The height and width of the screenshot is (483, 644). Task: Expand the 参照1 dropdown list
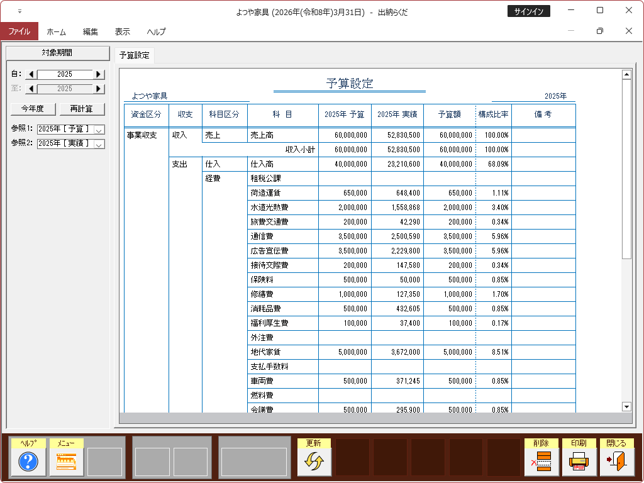(x=99, y=130)
